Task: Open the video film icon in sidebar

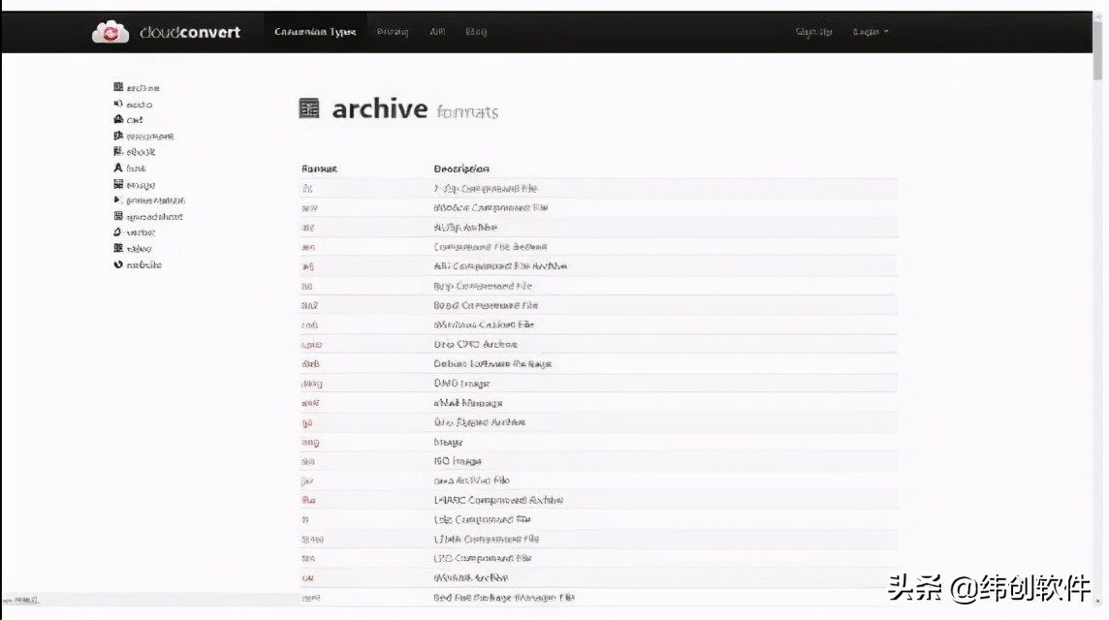Action: pos(118,248)
